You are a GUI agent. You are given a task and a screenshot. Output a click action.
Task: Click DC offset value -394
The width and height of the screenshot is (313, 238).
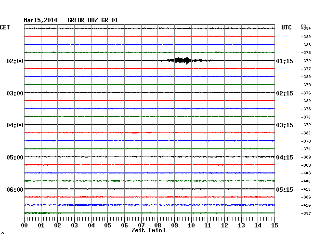(306, 28)
